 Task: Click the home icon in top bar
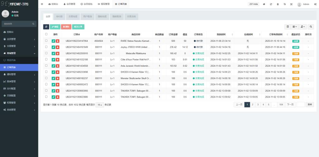tap(264, 4)
